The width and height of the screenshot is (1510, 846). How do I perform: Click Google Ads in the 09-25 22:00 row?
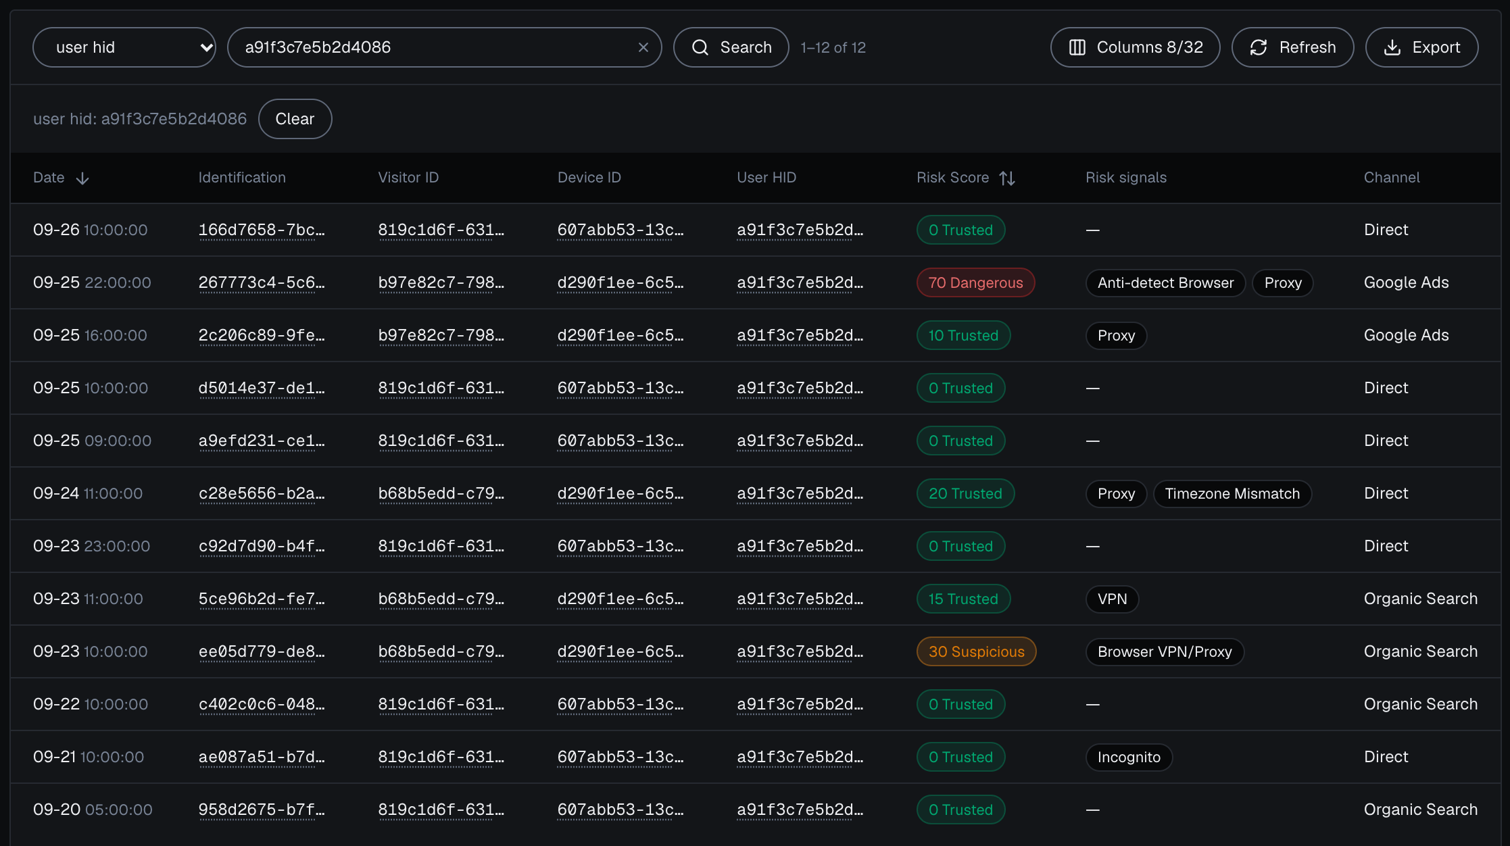1406,282
